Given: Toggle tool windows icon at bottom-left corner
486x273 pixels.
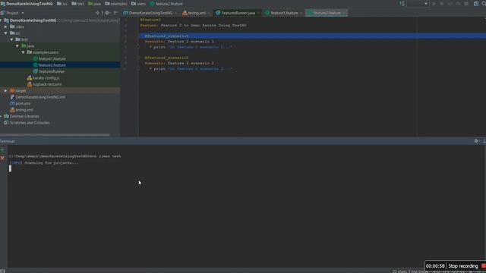Looking at the screenshot, I should point(2,271).
